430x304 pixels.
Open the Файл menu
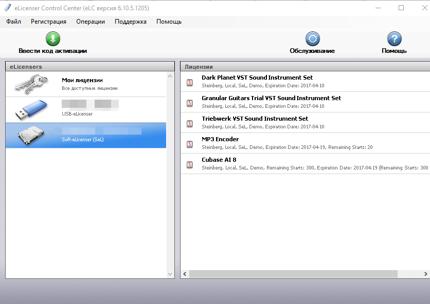pyautogui.click(x=14, y=22)
